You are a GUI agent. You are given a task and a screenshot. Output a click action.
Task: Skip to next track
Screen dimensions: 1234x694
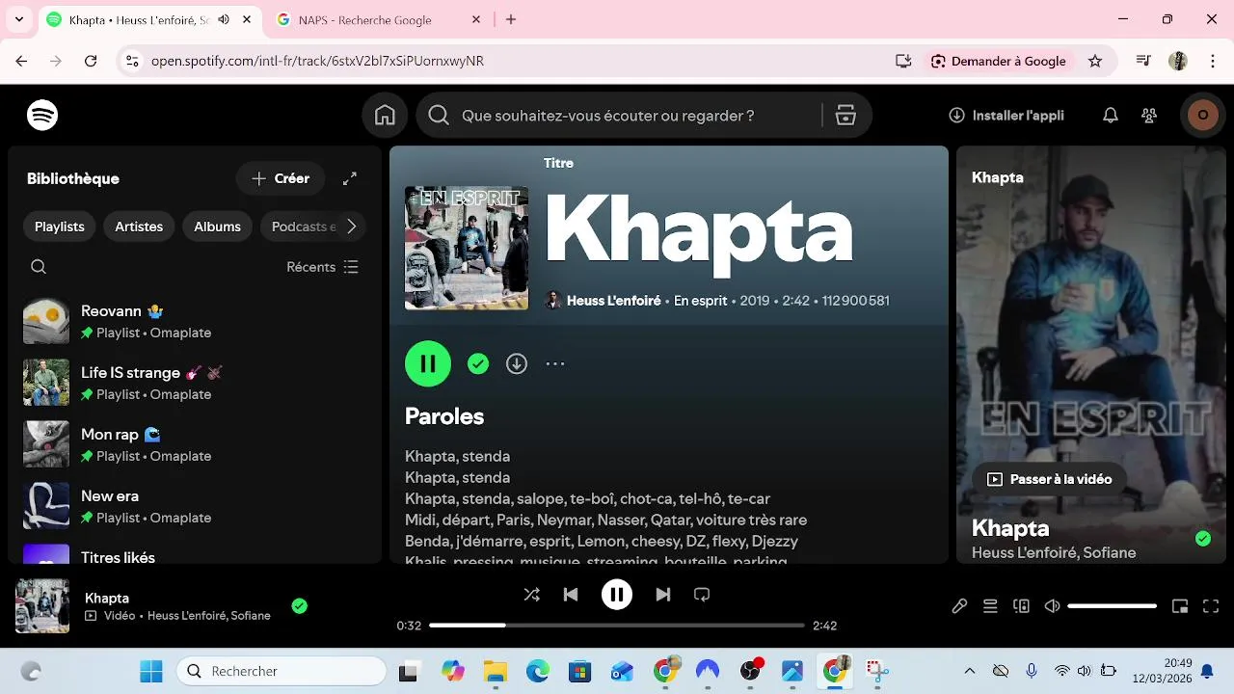point(663,595)
